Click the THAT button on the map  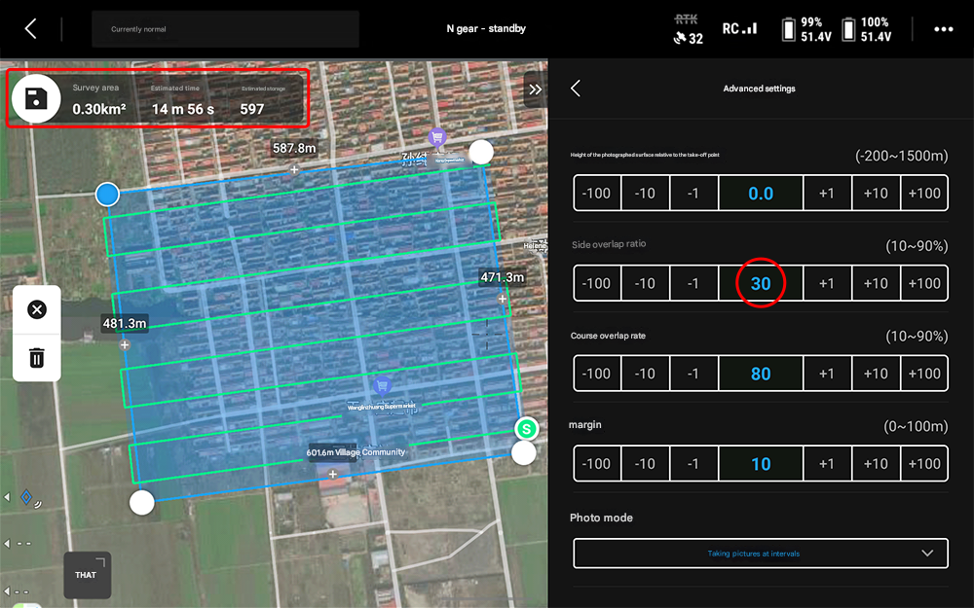(86, 575)
